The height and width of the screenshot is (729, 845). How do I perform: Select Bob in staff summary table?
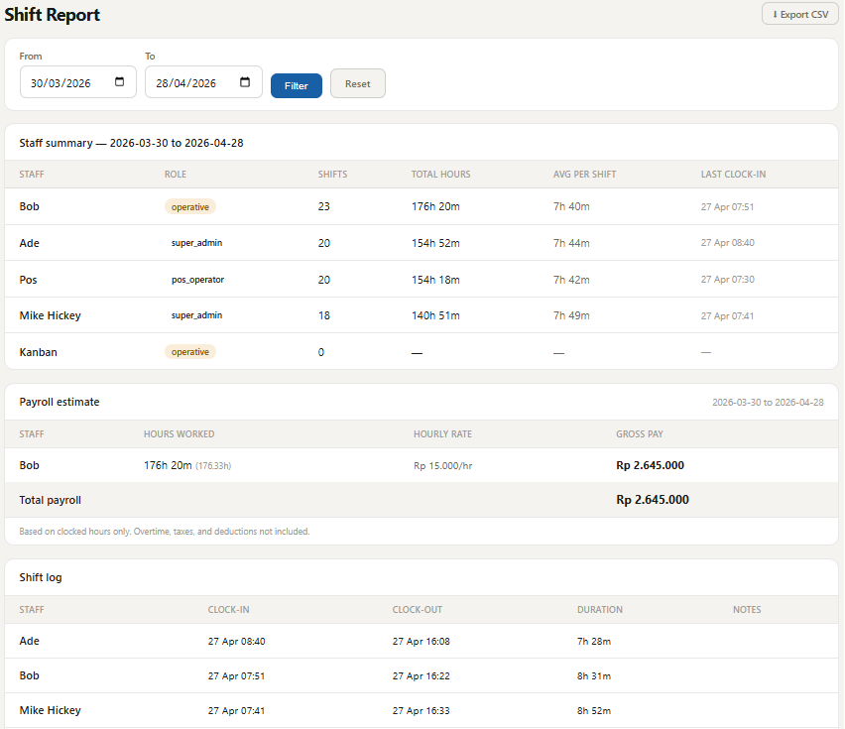click(29, 206)
